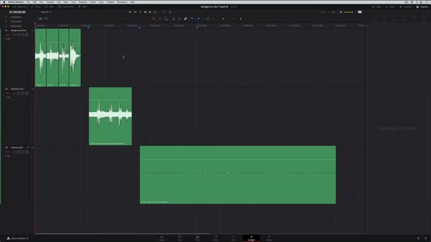The image size is (431, 242).
Task: Switch to the Edit page
Action: pyautogui.click(x=197, y=238)
